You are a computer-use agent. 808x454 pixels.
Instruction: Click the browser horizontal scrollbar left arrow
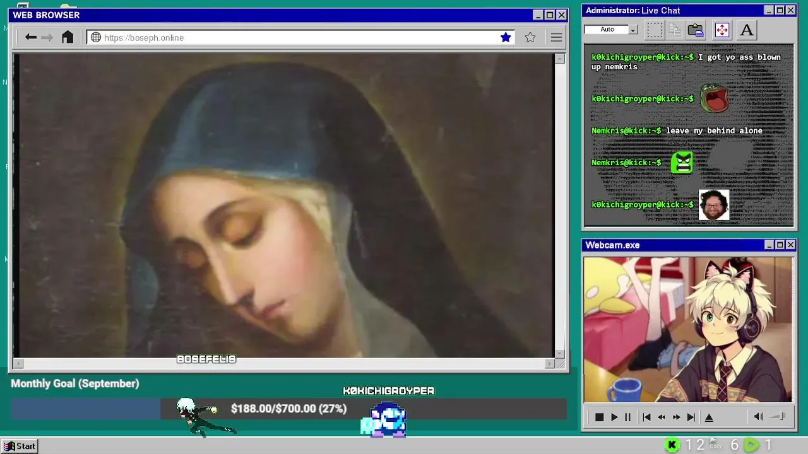[x=18, y=363]
